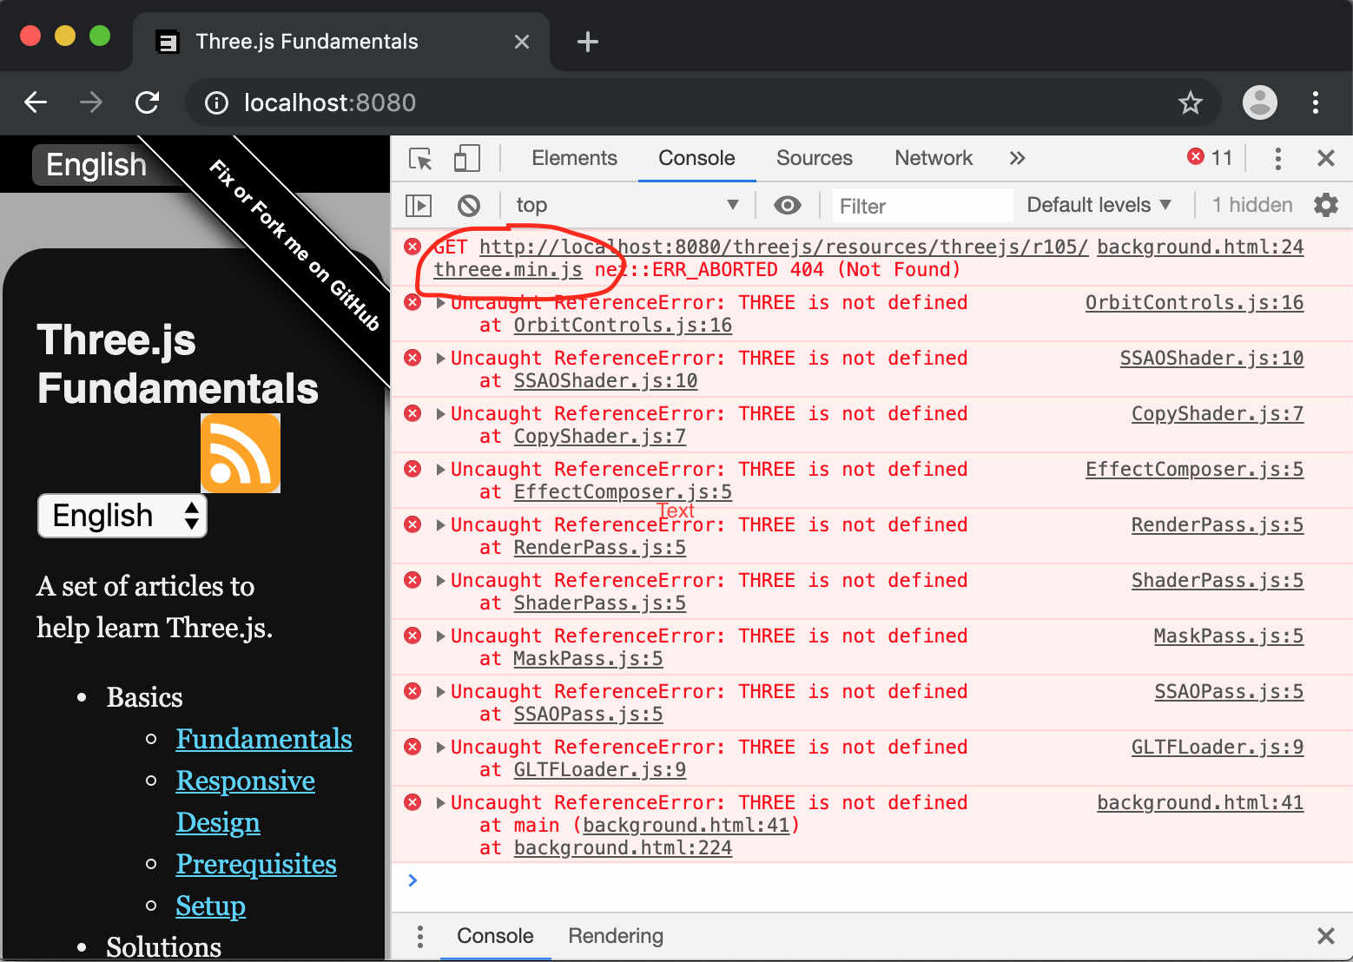The height and width of the screenshot is (962, 1353).
Task: Open the Fundamentals article link
Action: pyautogui.click(x=264, y=739)
